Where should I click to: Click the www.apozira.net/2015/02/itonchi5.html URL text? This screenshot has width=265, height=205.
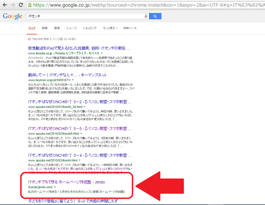click(54, 133)
